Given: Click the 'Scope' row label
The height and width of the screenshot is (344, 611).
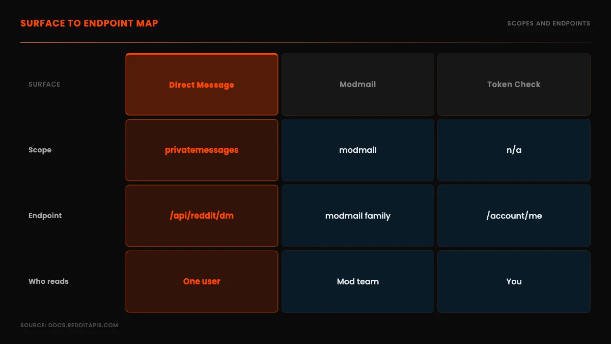Looking at the screenshot, I should pos(40,150).
